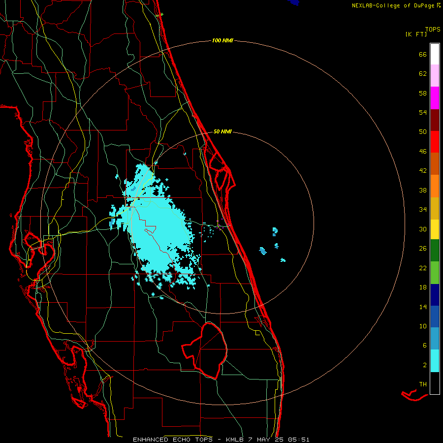The height and width of the screenshot is (443, 443).
Task: Click the legend value 22
Action: click(x=423, y=268)
